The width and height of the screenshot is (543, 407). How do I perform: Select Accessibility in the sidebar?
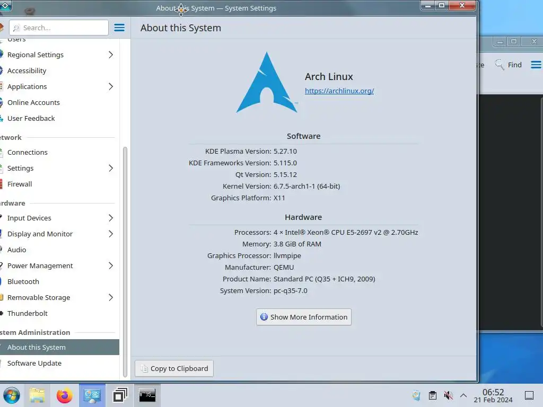(x=59, y=70)
